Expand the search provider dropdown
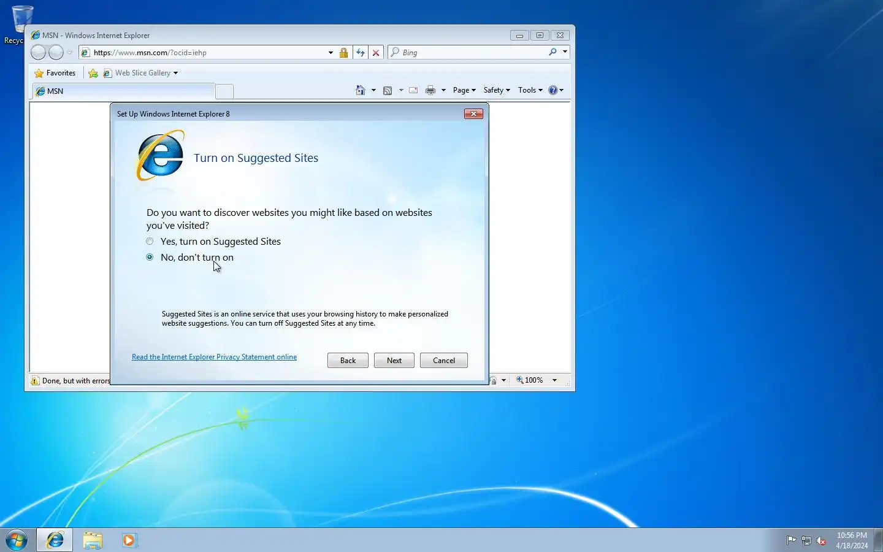The width and height of the screenshot is (883, 552). click(x=565, y=53)
